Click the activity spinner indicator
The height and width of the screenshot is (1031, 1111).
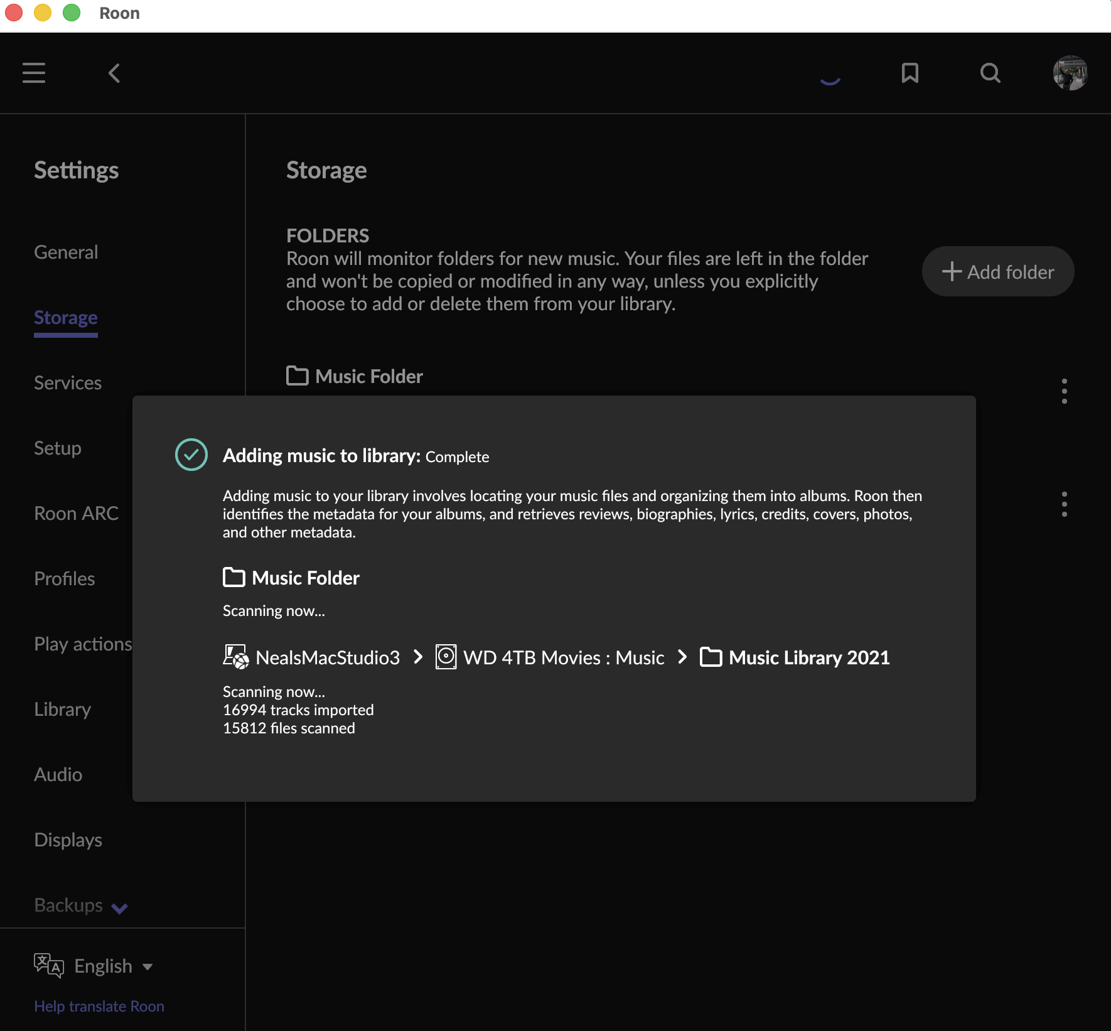coord(830,78)
